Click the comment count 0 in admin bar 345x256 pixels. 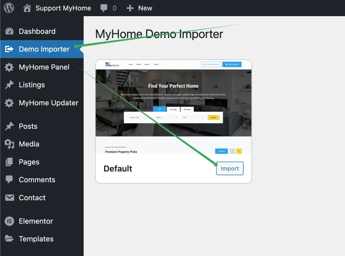pyautogui.click(x=115, y=8)
